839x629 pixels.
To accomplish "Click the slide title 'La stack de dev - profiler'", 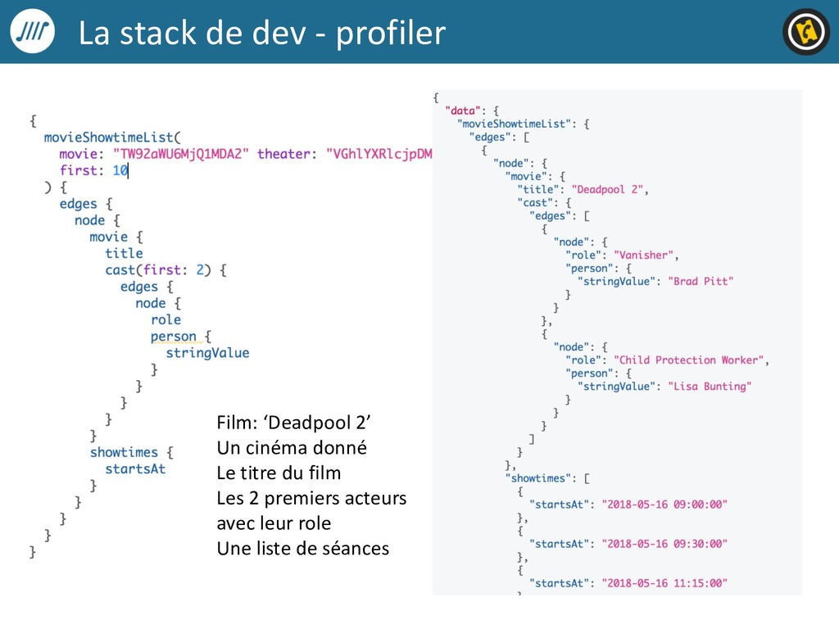I will pyautogui.click(x=262, y=33).
